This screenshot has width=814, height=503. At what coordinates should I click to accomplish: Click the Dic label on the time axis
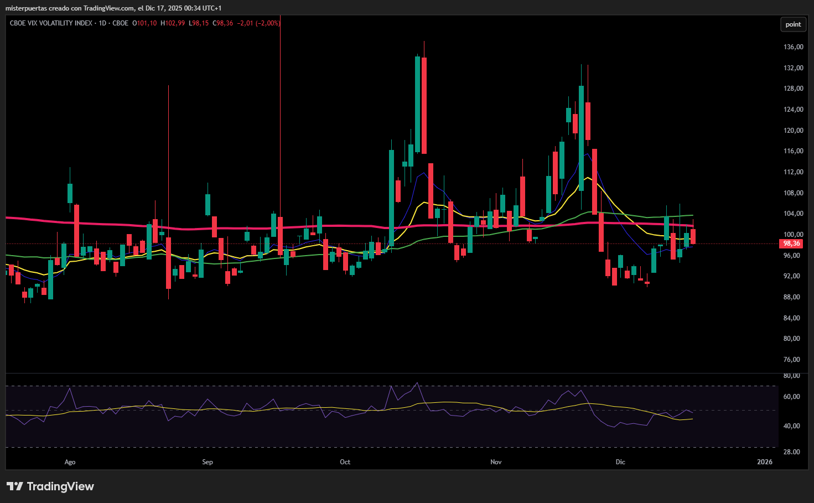(620, 462)
